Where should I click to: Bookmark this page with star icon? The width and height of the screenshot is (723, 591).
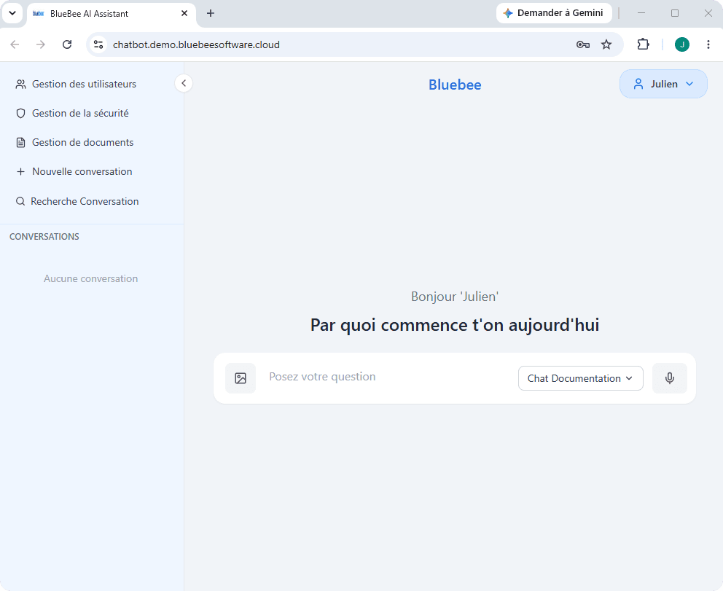coord(606,44)
